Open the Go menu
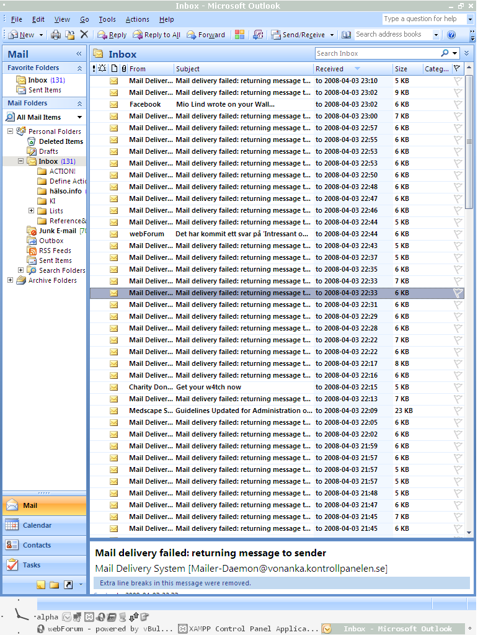This screenshot has width=496, height=635. pyautogui.click(x=84, y=19)
